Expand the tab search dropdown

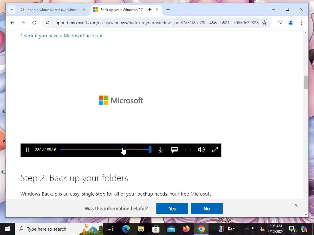(12, 9)
